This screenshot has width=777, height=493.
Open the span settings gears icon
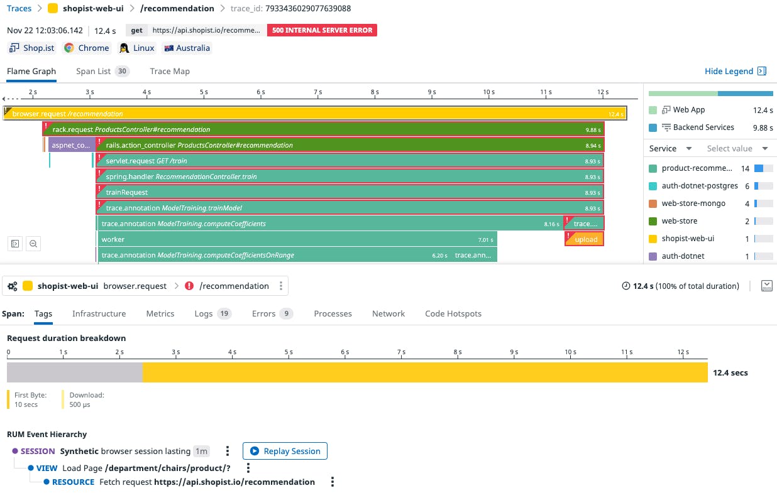pos(13,286)
